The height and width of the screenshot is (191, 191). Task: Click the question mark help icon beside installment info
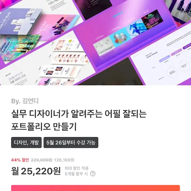pyautogui.click(x=93, y=174)
